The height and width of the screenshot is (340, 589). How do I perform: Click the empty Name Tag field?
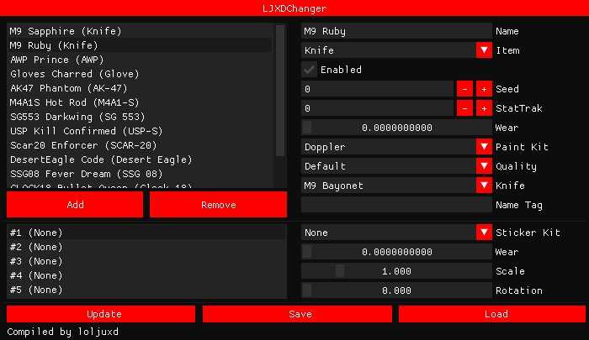point(396,205)
